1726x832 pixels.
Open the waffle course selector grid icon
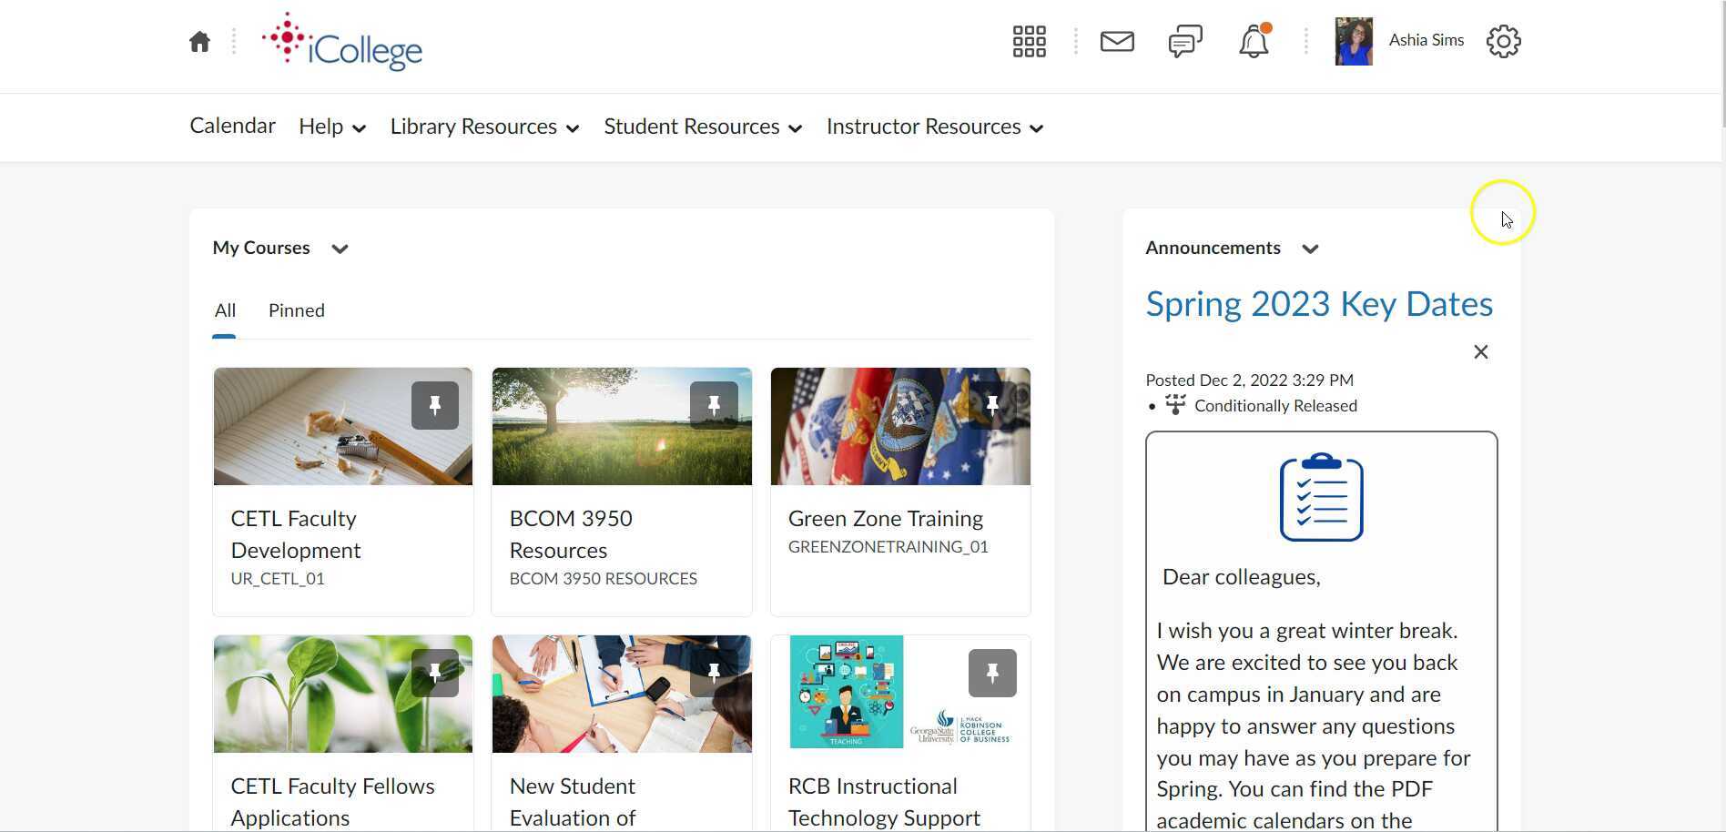[1029, 41]
